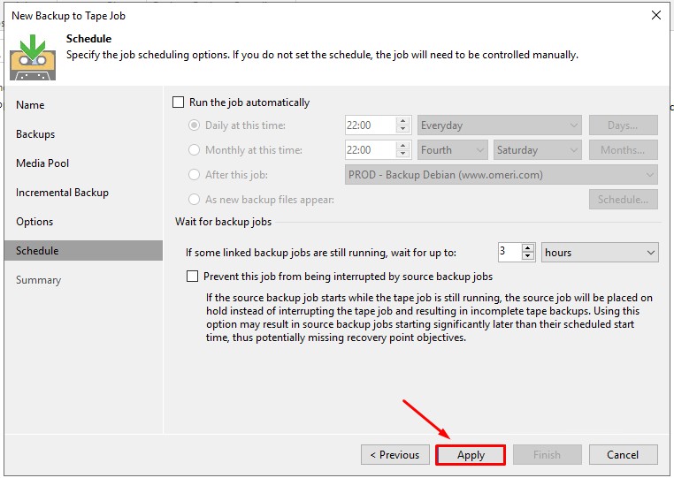Viewport: 674px width, 478px height.
Task: Go to the Media Pool step
Action: tap(42, 163)
